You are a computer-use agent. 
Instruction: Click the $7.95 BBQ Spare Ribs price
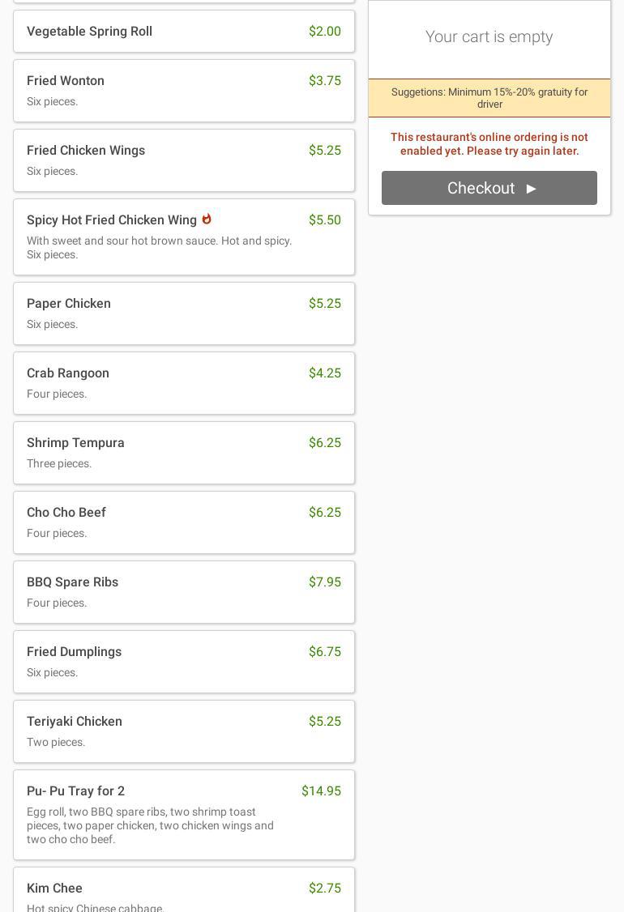pyautogui.click(x=324, y=582)
